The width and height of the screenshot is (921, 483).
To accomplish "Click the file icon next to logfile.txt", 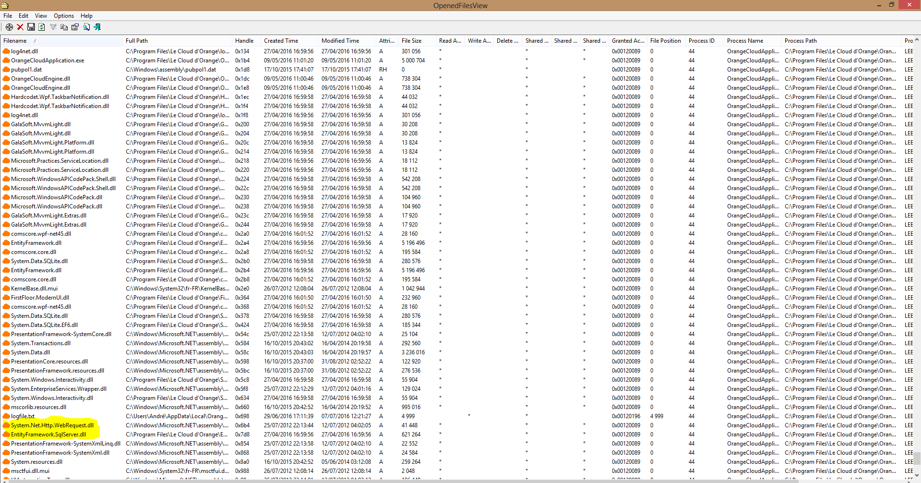I will pos(5,416).
